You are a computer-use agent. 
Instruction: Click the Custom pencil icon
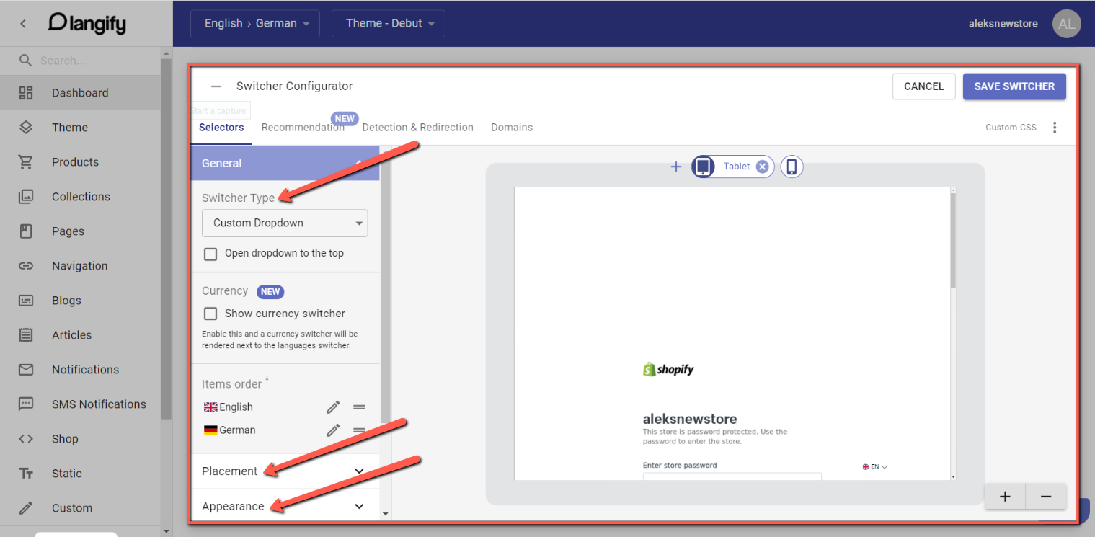click(x=26, y=508)
